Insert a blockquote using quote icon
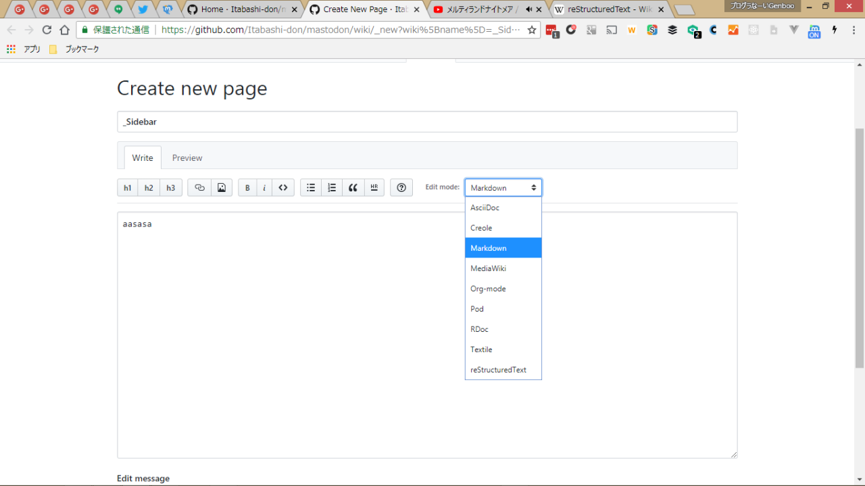This screenshot has height=486, width=865. click(x=353, y=188)
